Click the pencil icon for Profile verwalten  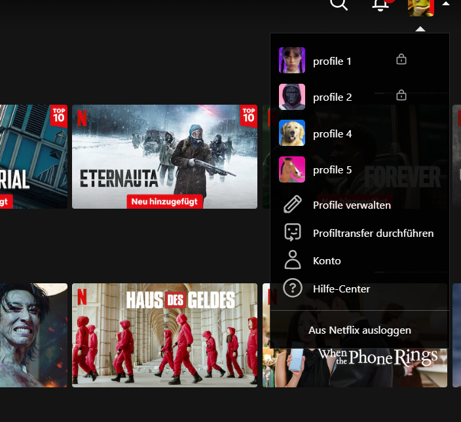pos(292,205)
